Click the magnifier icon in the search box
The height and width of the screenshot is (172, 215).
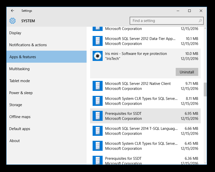tap(200, 21)
